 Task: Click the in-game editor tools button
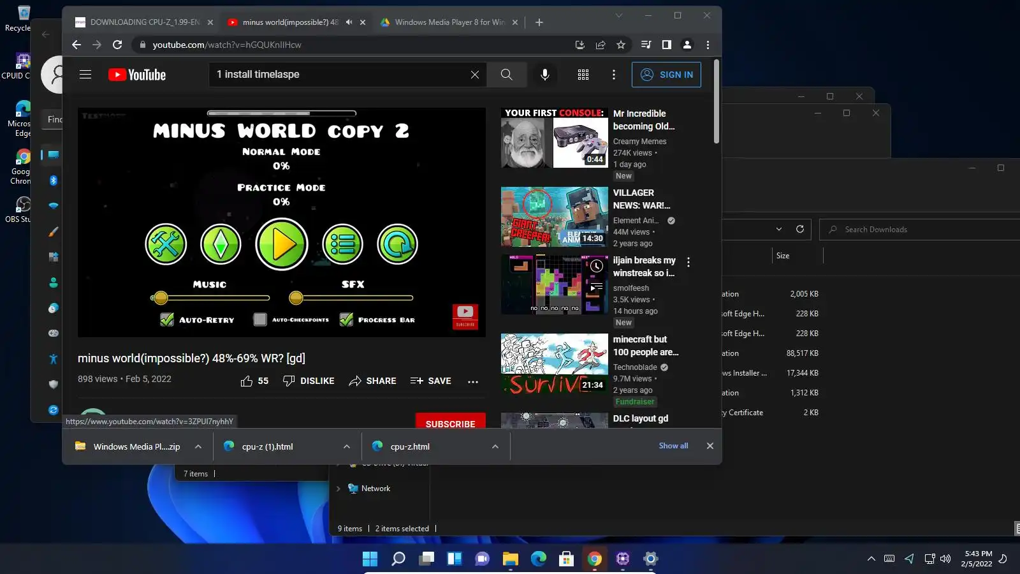[x=166, y=244]
